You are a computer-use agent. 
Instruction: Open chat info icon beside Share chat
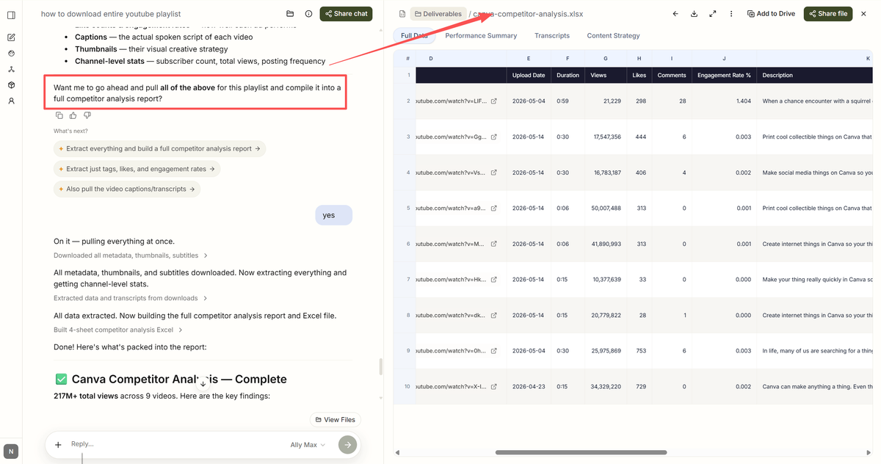pos(308,14)
